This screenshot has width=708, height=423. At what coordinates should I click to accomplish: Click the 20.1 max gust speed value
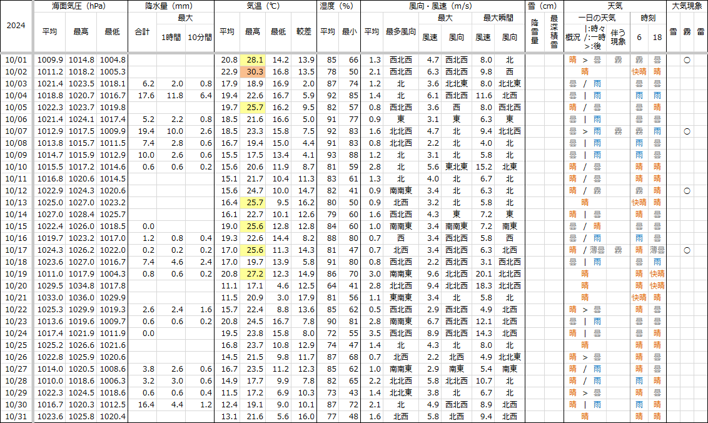(x=484, y=274)
